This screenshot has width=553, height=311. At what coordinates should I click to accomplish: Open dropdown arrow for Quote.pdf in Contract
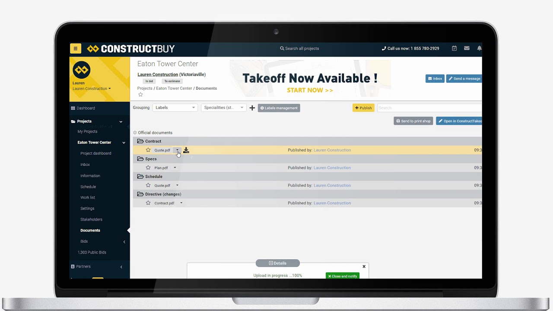[177, 150]
